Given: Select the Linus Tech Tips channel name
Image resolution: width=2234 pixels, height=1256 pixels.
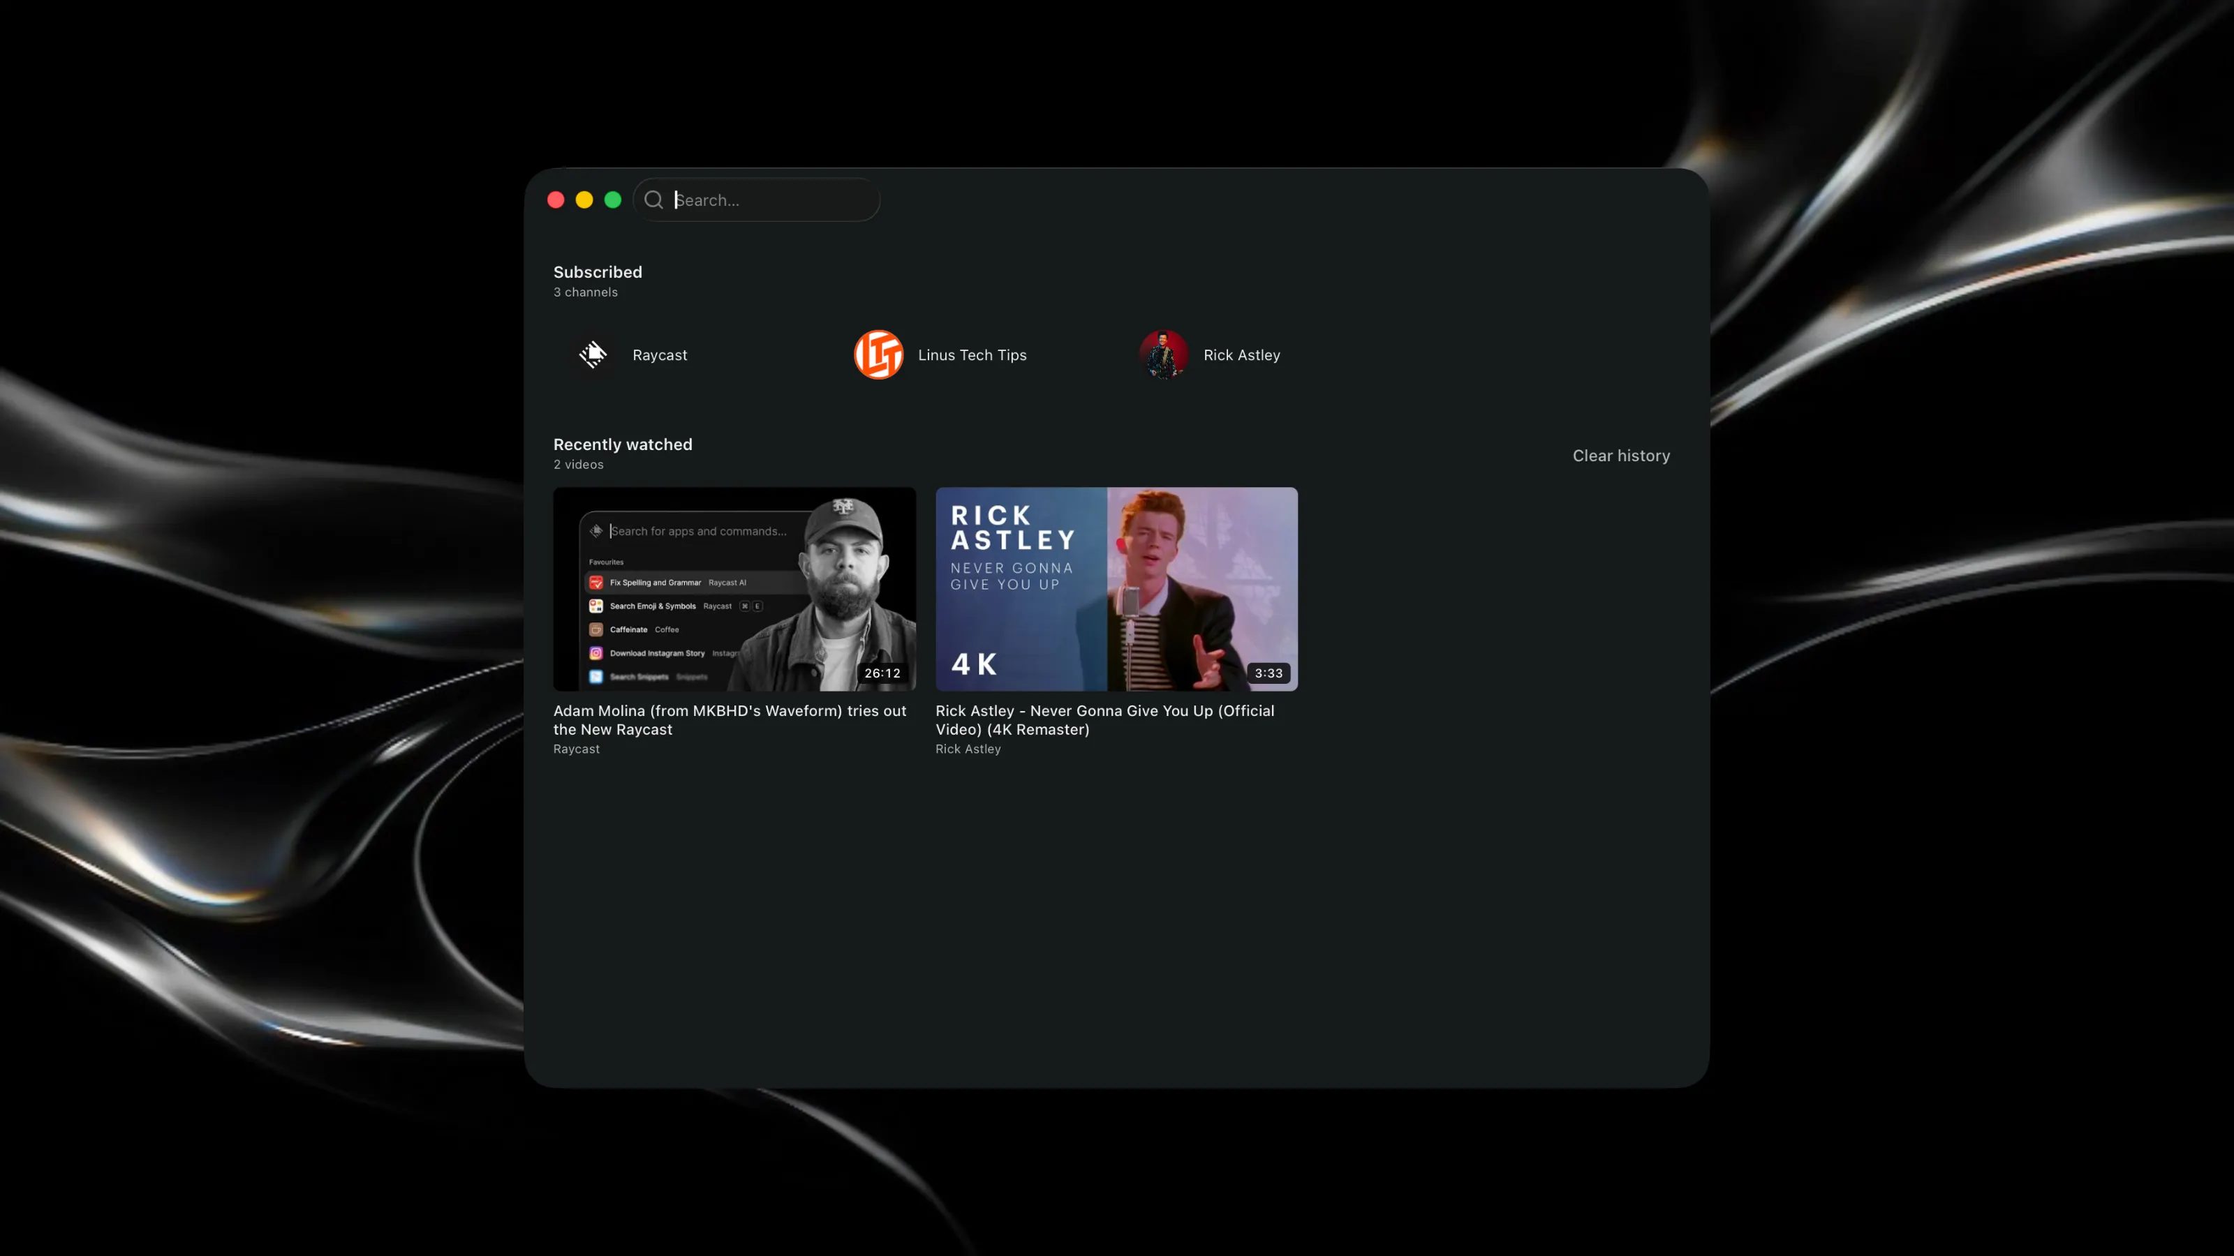Looking at the screenshot, I should click(972, 355).
